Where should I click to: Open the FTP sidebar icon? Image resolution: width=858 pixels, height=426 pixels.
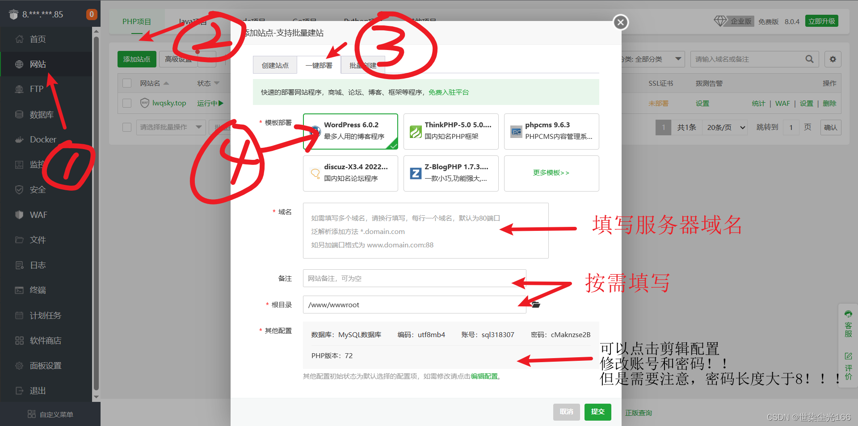19,89
